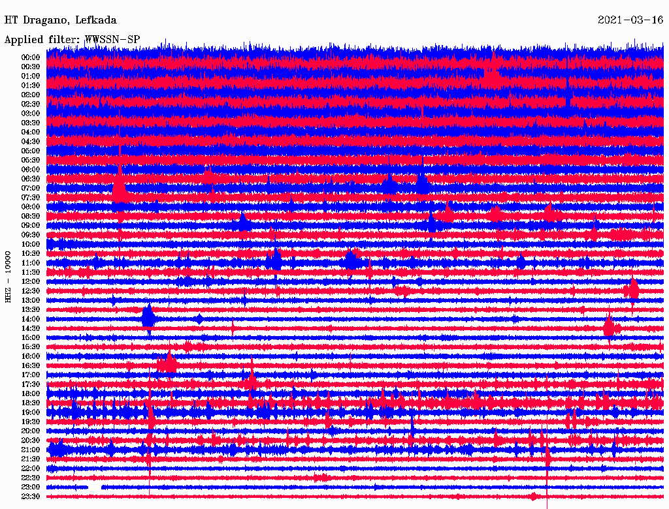This screenshot has height=509, width=669.
Task: Click the '00:30' time label
Action: click(x=31, y=67)
